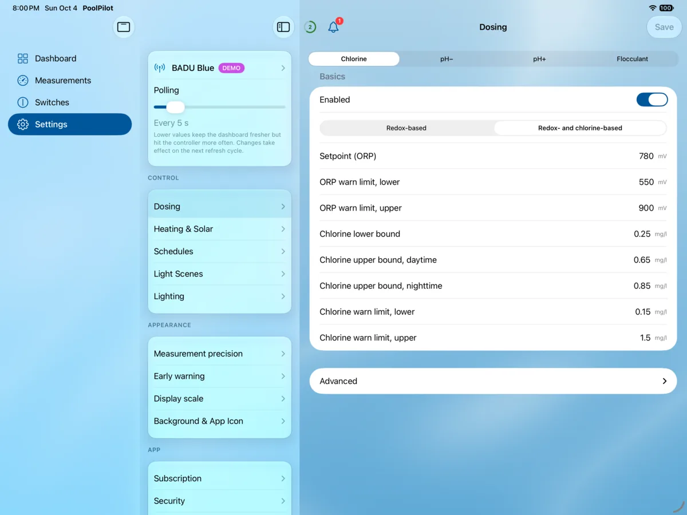The width and height of the screenshot is (687, 515).
Task: Edit ORP warn limit lower value 550
Action: click(646, 182)
